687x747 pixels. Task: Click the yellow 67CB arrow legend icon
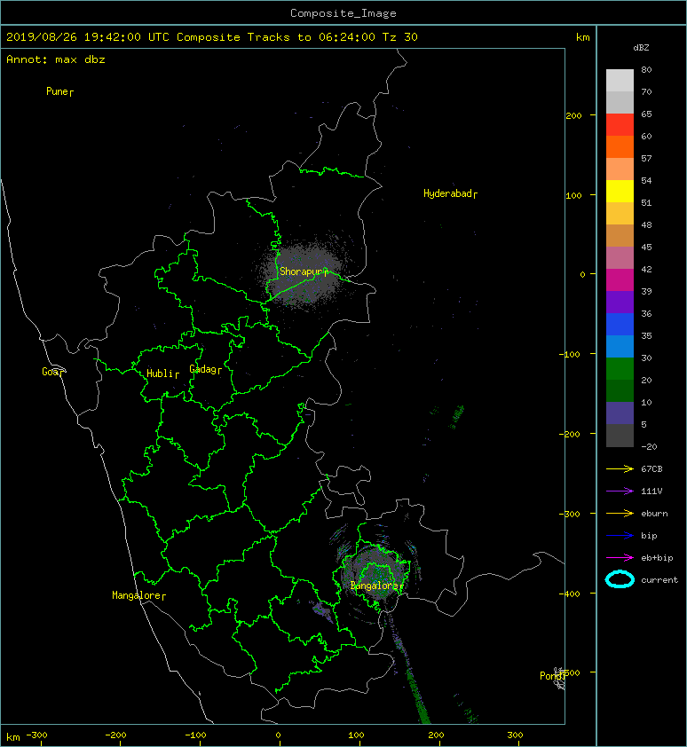click(x=620, y=468)
